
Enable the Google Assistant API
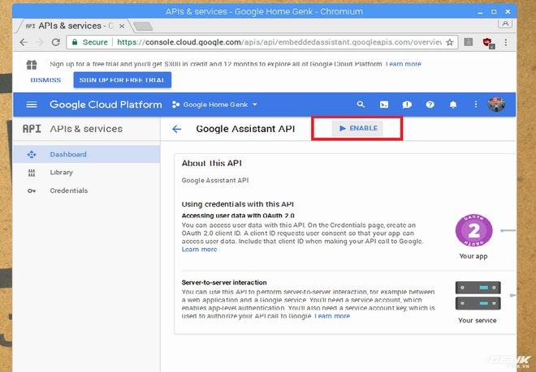pos(357,128)
